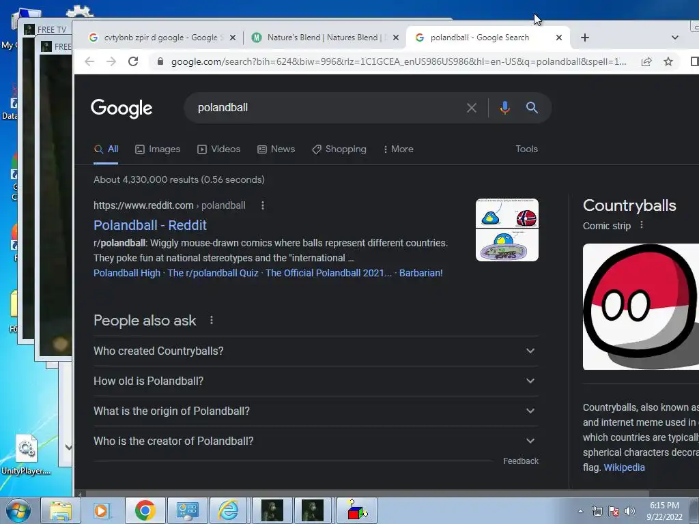Click the Action Center flag tray icon
Viewport: 699px width, 524px height.
coord(614,511)
